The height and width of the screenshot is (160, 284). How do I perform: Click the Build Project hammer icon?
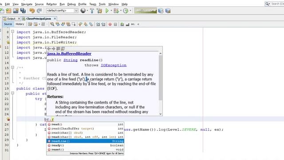pyautogui.click(x=92, y=11)
